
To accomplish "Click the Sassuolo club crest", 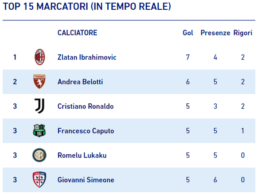I will click(39, 131).
